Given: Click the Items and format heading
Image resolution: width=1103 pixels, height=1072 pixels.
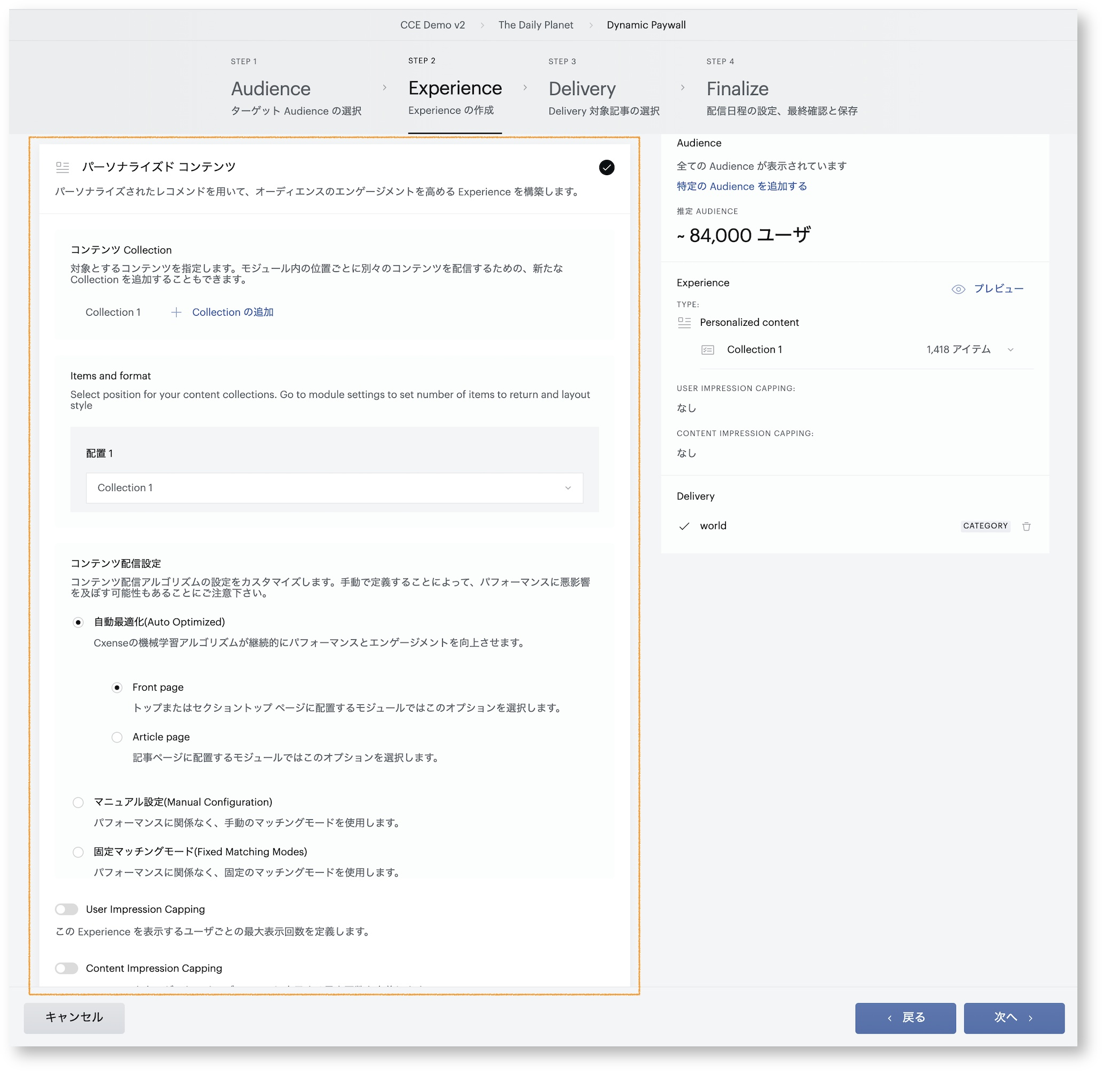Looking at the screenshot, I should (x=111, y=376).
